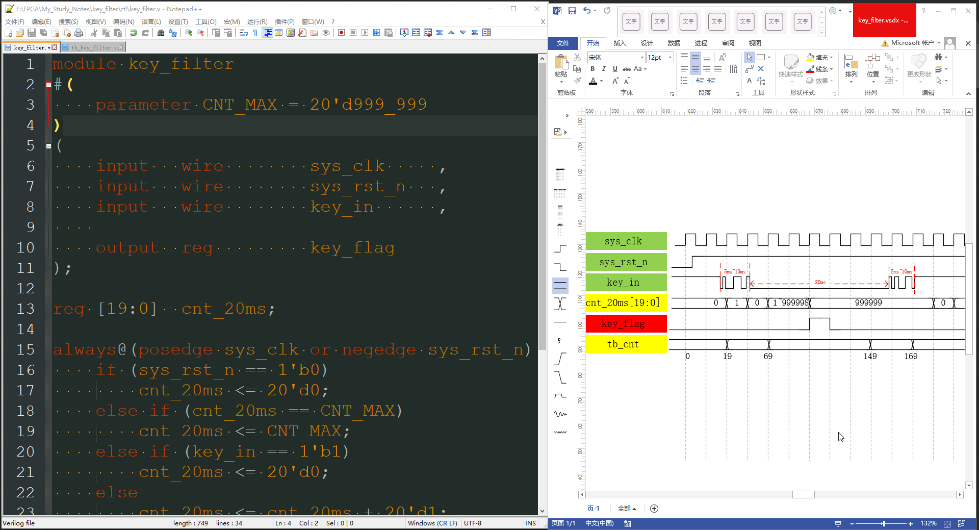Screen dimensions: 979x530
Task: Play back the recorded macro in Notepad++
Action: [x=365, y=33]
